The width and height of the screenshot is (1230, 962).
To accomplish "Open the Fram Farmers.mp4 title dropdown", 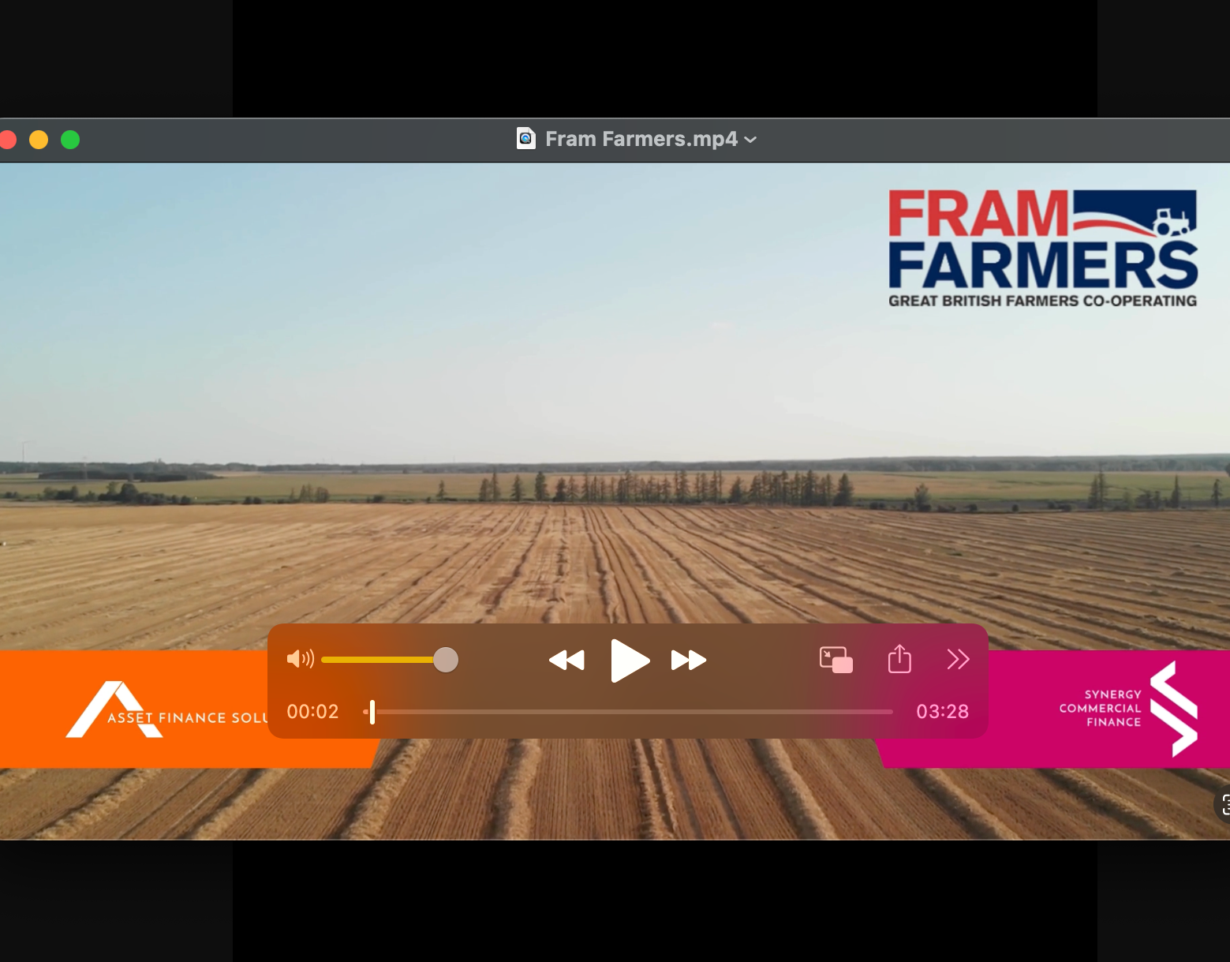I will tap(750, 140).
